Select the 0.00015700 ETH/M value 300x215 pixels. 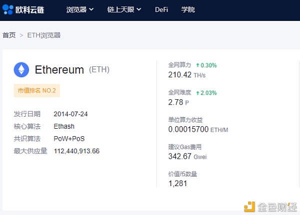[x=198, y=130]
